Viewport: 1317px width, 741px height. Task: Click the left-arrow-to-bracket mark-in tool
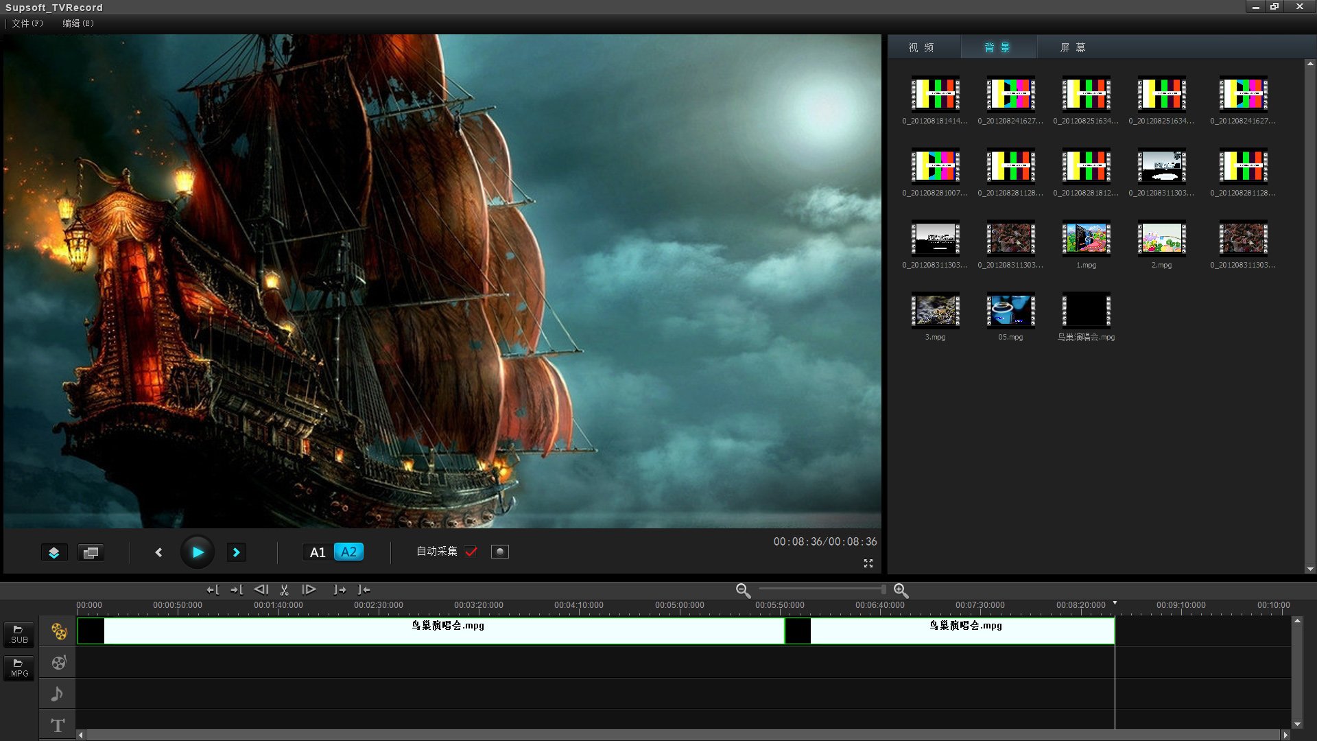click(x=213, y=589)
